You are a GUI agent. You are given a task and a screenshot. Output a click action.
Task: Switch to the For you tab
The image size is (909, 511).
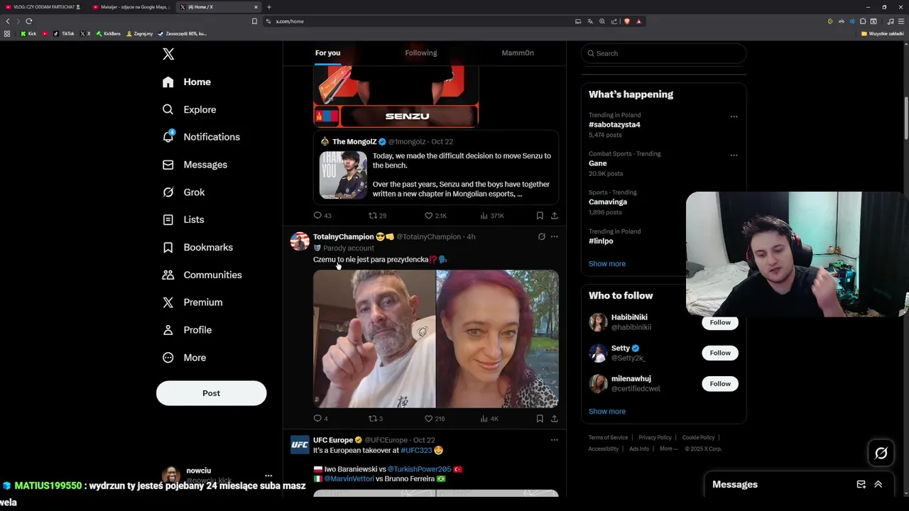327,53
